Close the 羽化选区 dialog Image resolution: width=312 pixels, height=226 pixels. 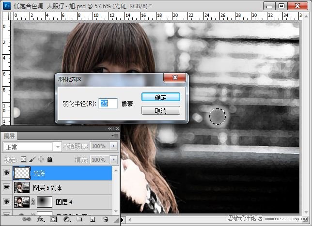pos(175,77)
